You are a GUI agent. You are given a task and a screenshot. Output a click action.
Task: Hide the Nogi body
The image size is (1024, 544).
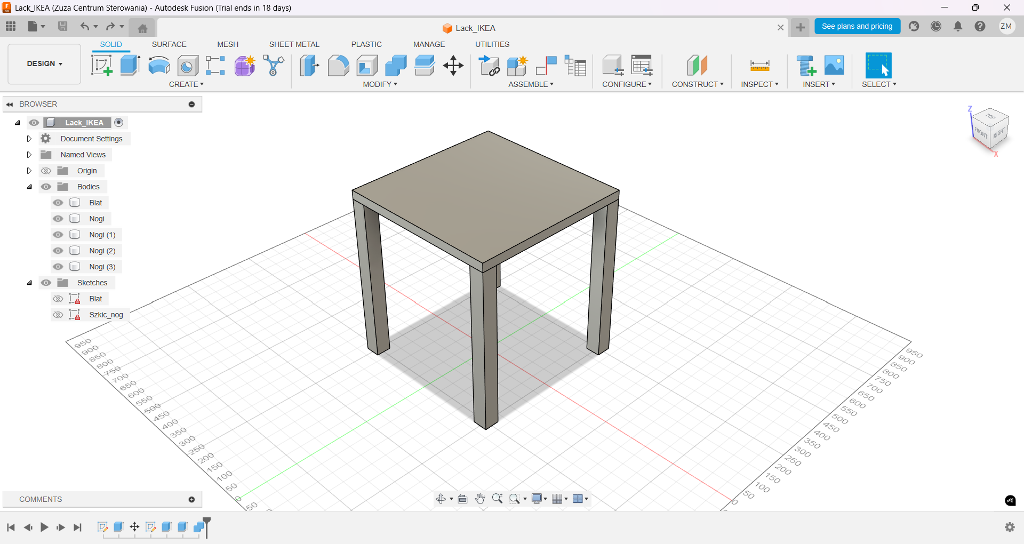point(58,219)
